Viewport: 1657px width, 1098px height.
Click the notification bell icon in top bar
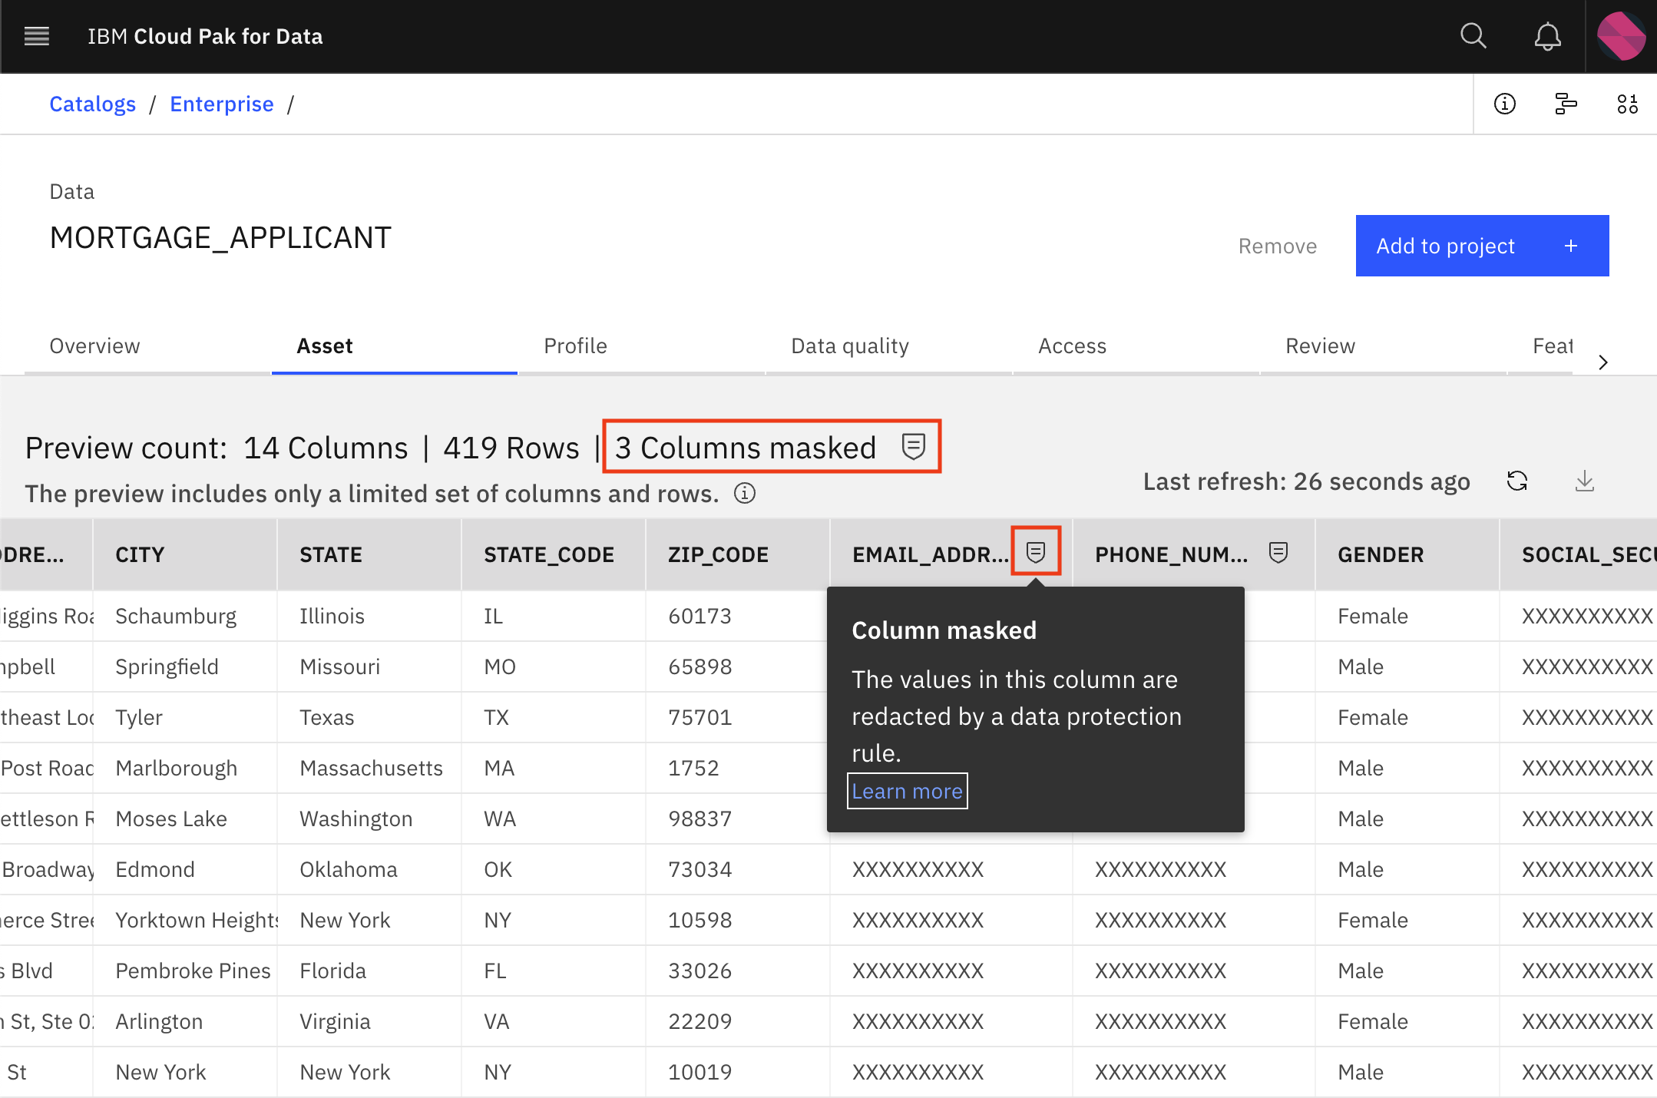(1546, 35)
